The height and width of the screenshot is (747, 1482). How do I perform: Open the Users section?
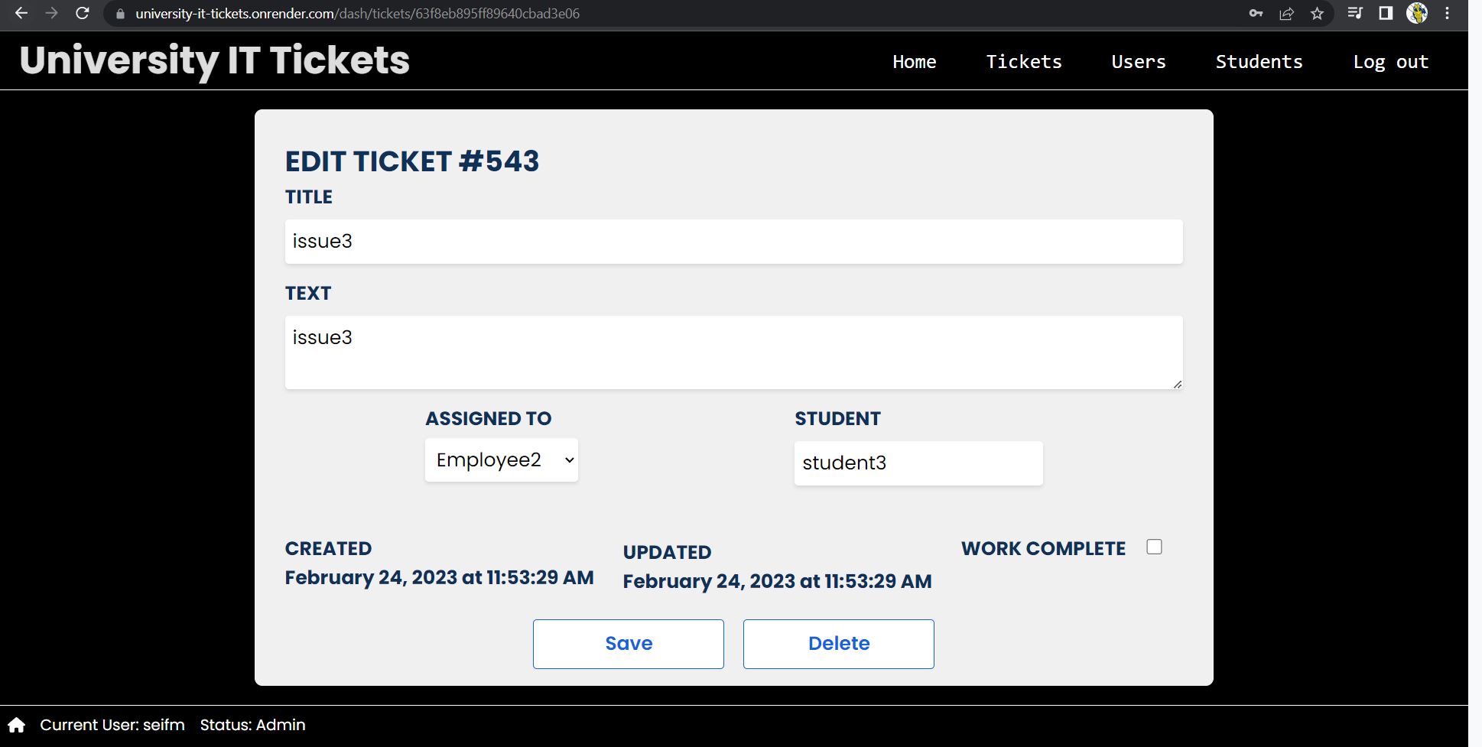click(x=1139, y=61)
